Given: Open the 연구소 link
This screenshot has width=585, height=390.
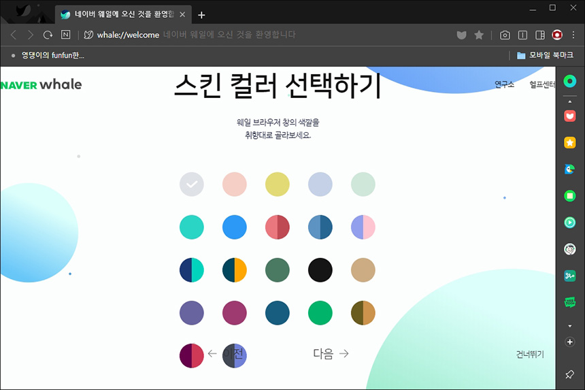Looking at the screenshot, I should 505,84.
